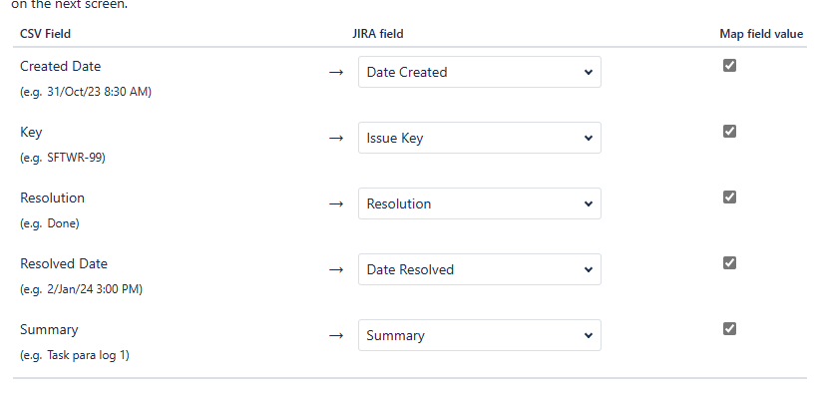
Task: Toggle the Resolved Date map value checkbox
Action: point(729,263)
